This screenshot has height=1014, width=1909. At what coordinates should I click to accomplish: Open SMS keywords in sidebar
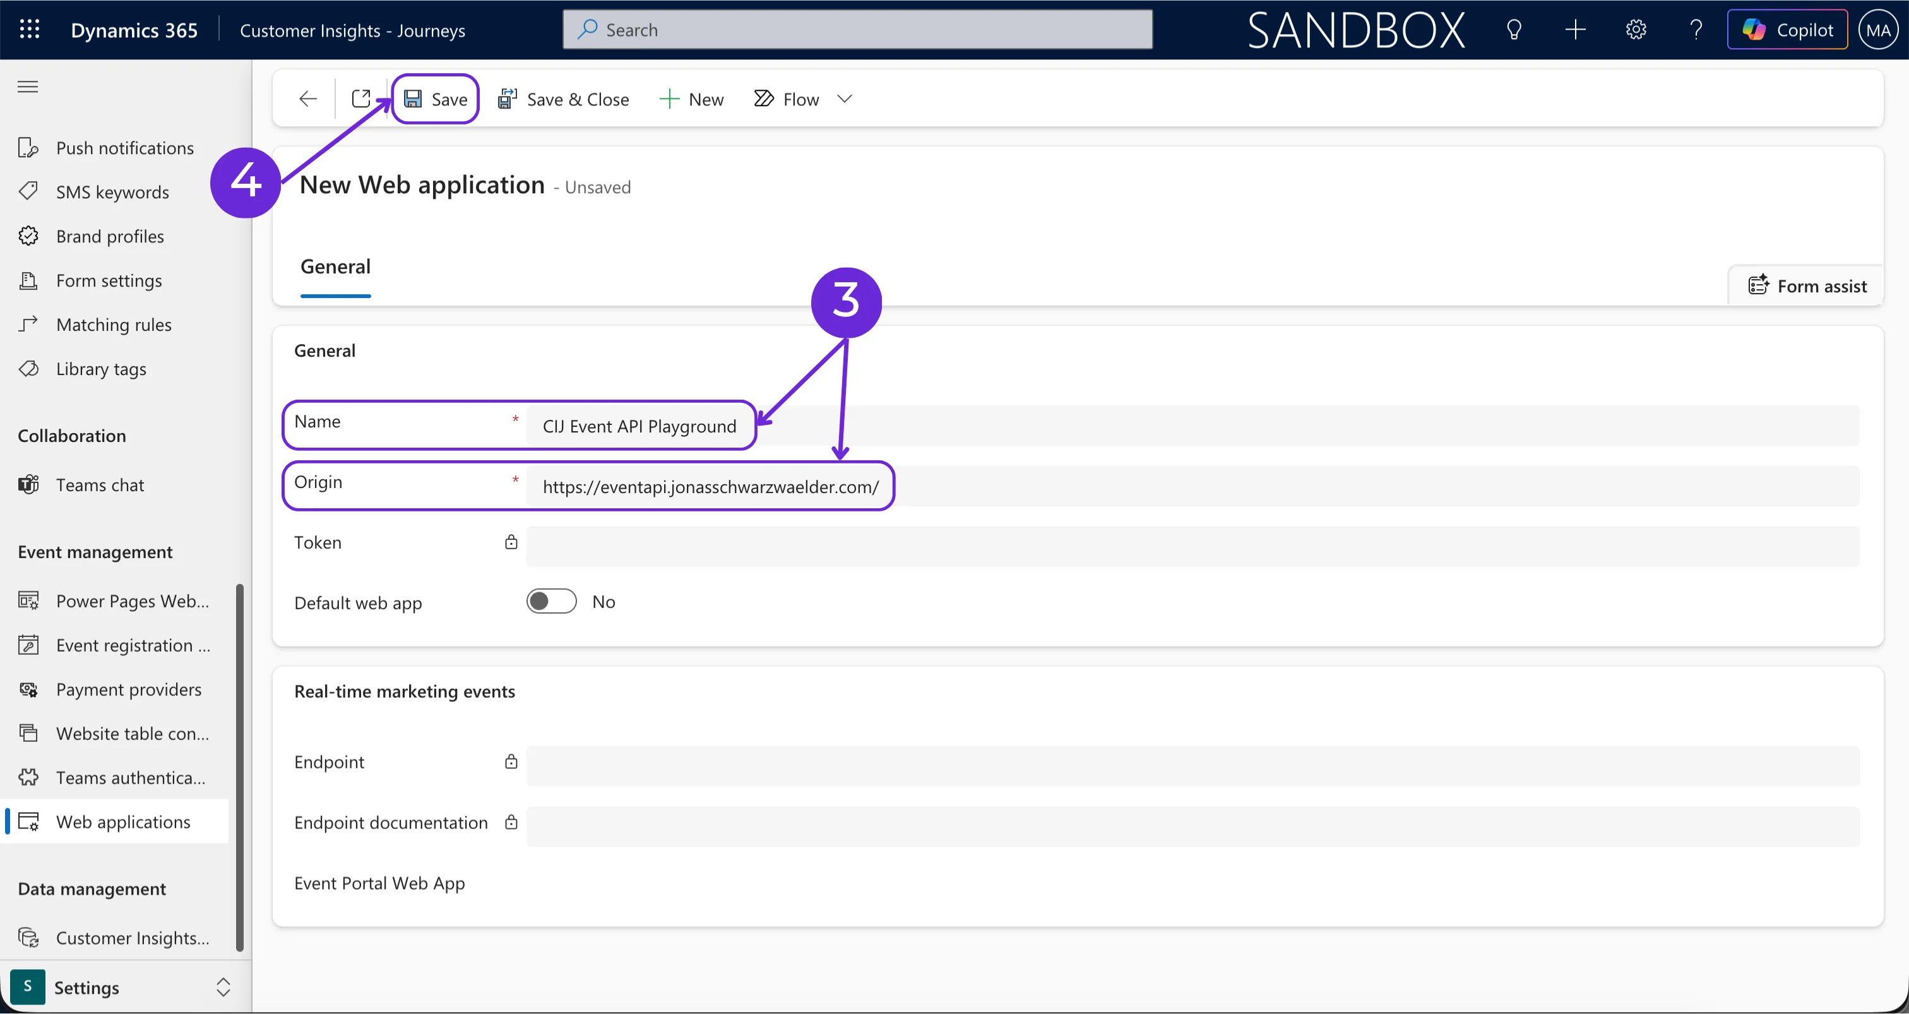[115, 192]
